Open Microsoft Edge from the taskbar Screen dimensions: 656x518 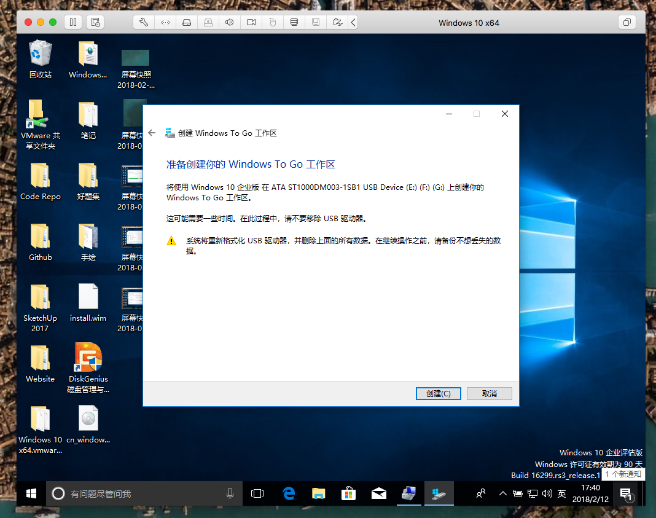click(289, 493)
